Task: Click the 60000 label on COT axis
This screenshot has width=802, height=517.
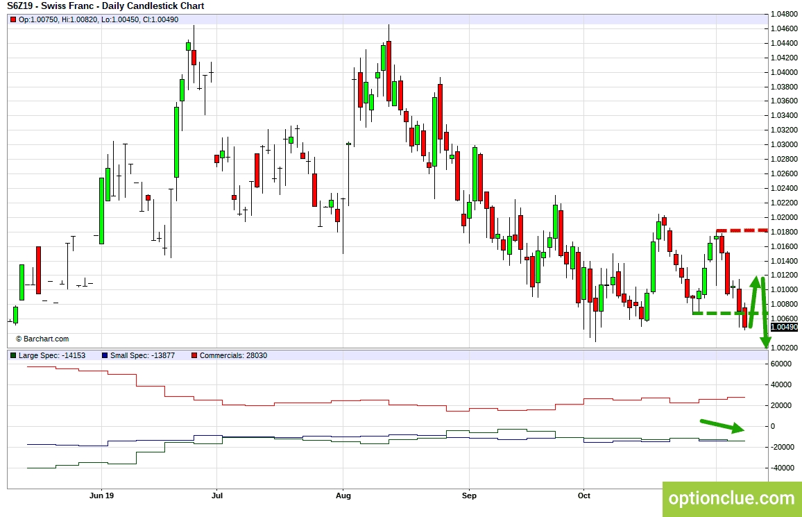Action: point(780,364)
